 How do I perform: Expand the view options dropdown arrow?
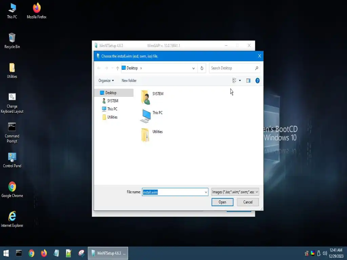(x=240, y=81)
